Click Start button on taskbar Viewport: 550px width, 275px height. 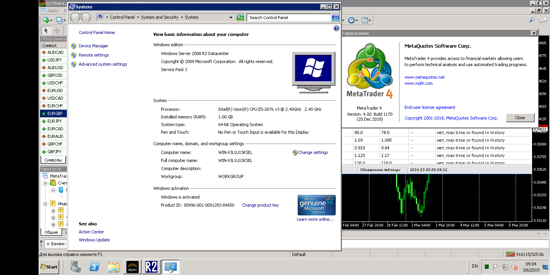coord(49,267)
